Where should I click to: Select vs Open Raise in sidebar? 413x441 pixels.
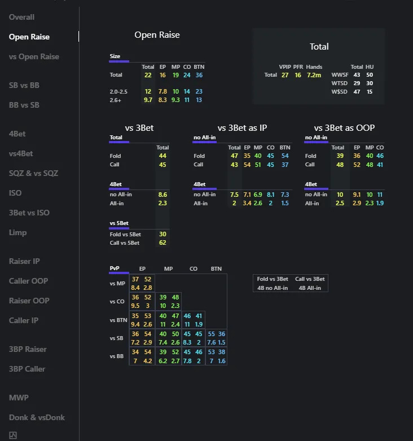coord(34,56)
